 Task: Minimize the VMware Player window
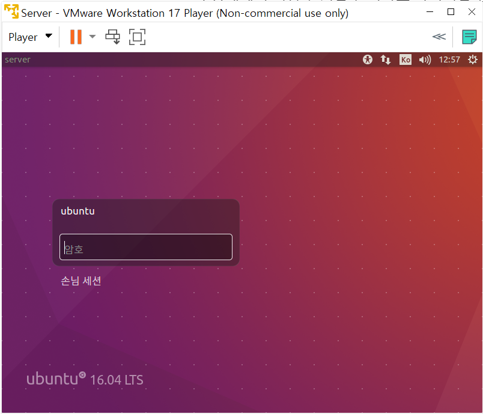[430, 11]
